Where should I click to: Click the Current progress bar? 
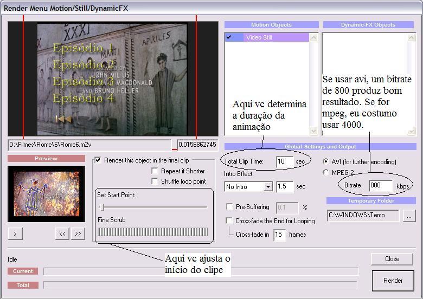pos(201,271)
